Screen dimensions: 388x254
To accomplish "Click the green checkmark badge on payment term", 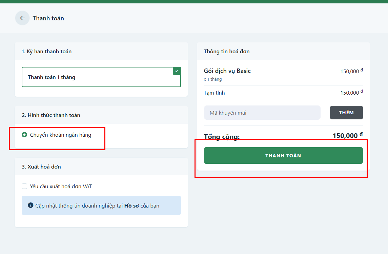I will click(x=177, y=71).
